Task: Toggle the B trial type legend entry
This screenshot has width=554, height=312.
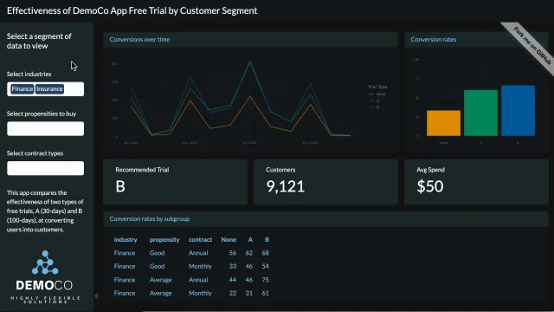Action: coord(374,107)
